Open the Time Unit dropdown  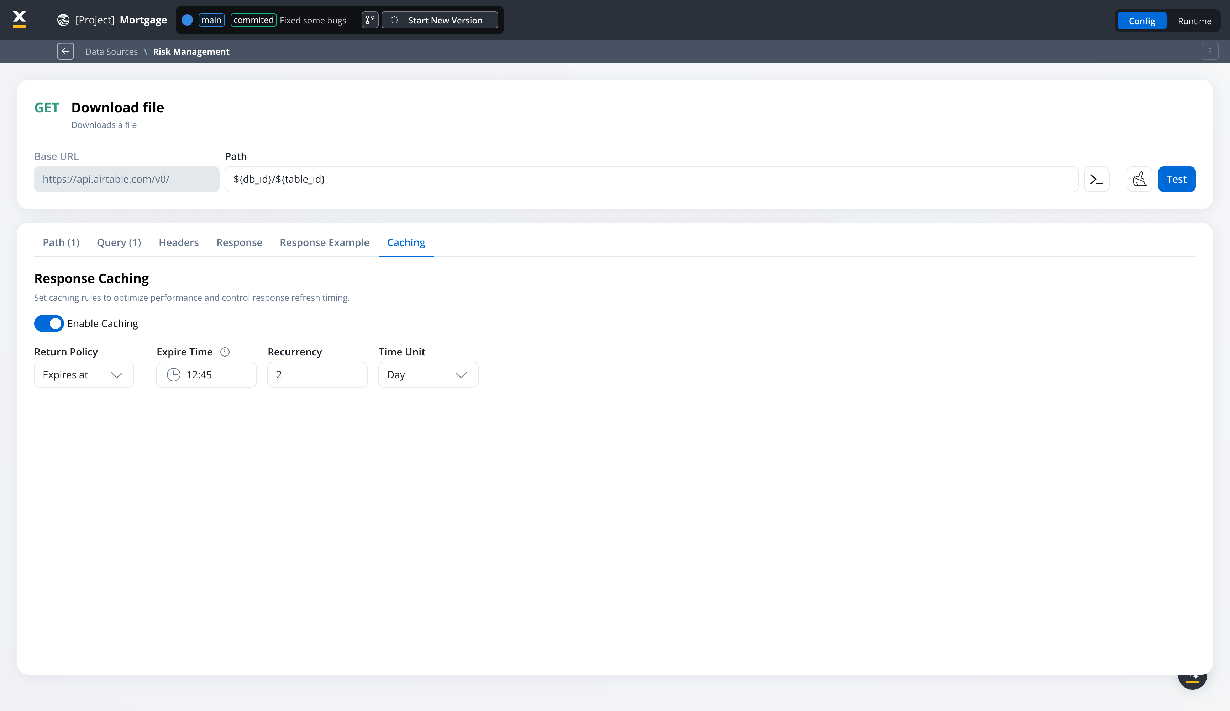pyautogui.click(x=428, y=374)
